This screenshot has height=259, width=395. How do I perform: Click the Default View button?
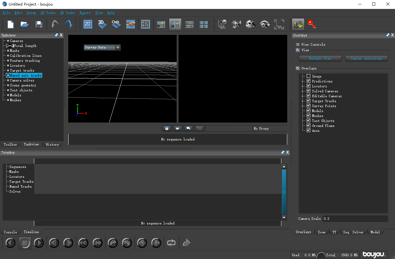tap(320, 58)
